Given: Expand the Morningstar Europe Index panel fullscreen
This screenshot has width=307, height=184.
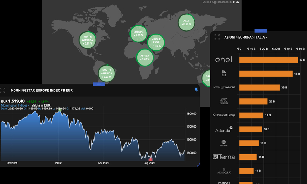Looking at the screenshot, I should [x=2, y=90].
